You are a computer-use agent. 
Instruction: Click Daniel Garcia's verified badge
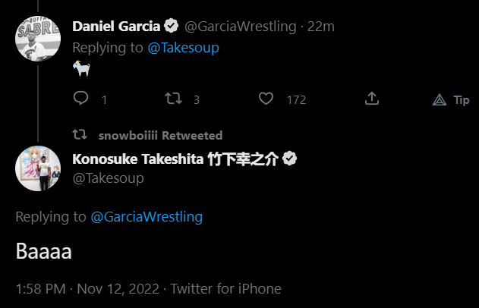172,27
